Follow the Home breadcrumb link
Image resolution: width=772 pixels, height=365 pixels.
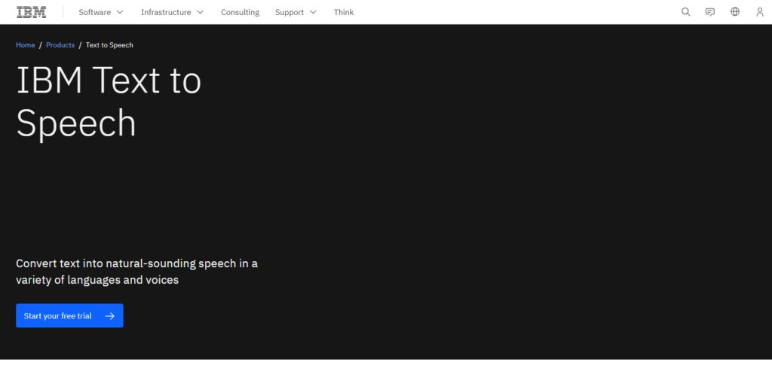pyautogui.click(x=25, y=45)
